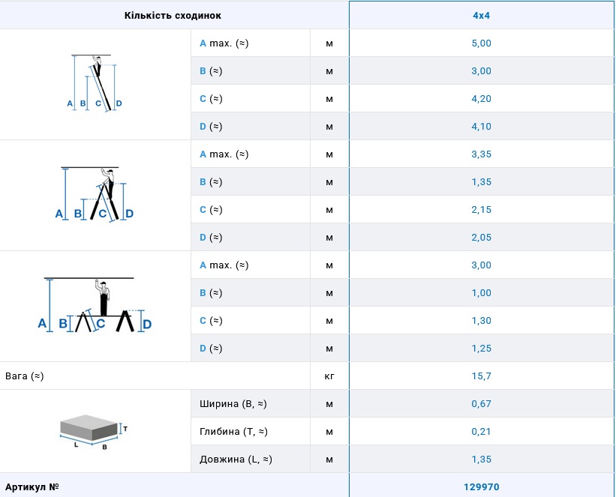Click the leaning extension ladder diagram

point(95,83)
